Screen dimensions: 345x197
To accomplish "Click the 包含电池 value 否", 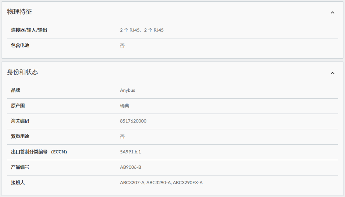I will point(122,46).
